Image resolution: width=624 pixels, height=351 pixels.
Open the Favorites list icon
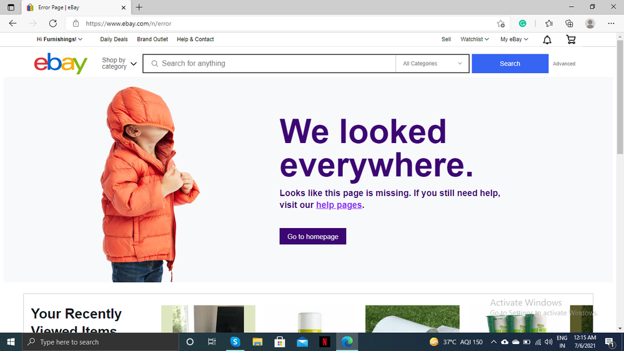tap(549, 24)
